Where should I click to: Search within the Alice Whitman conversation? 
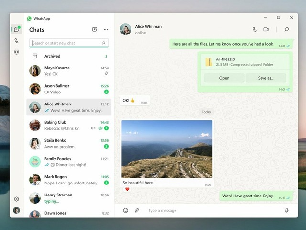286,29
